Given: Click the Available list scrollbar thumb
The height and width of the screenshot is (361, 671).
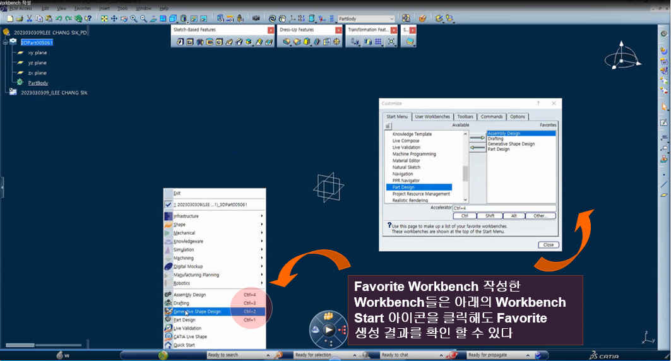Looking at the screenshot, I should pos(465,174).
